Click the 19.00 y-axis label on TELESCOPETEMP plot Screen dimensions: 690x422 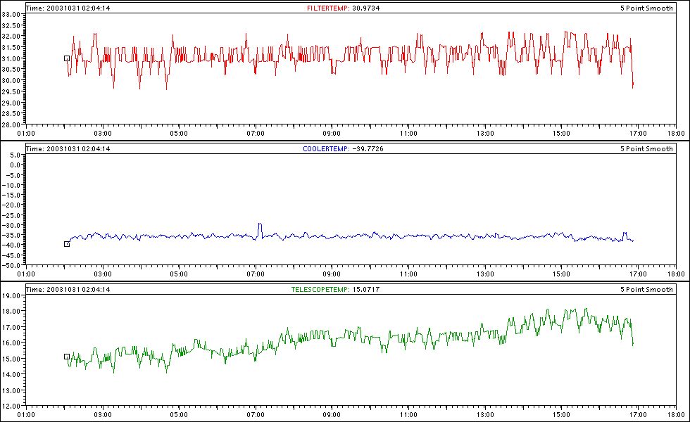point(11,295)
